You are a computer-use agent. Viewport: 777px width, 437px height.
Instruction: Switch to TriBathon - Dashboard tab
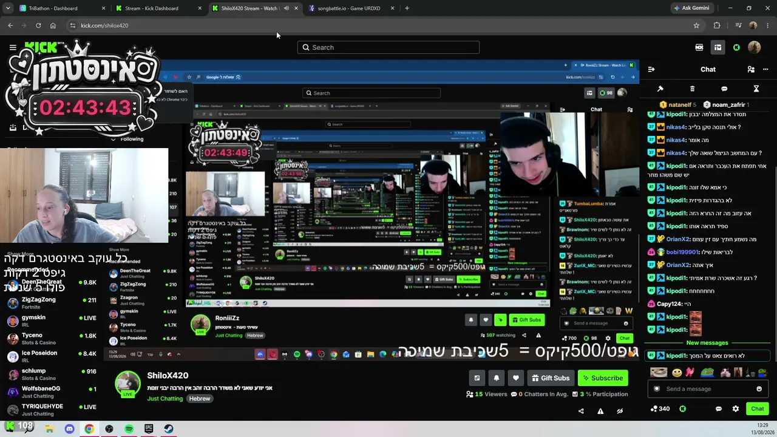pyautogui.click(x=62, y=8)
